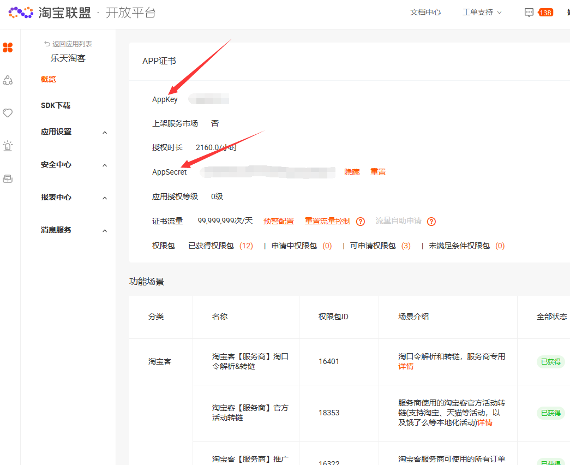Expand the 应用设置 menu section

coord(74,132)
